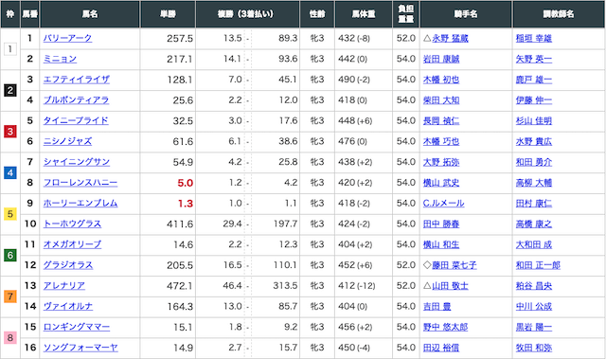606x359 pixels.
Task: Open trainer link 矢野 英一
Action: (x=534, y=59)
